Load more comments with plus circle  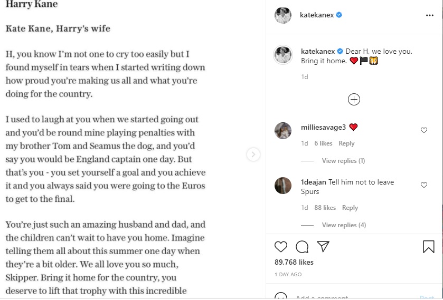tap(354, 99)
